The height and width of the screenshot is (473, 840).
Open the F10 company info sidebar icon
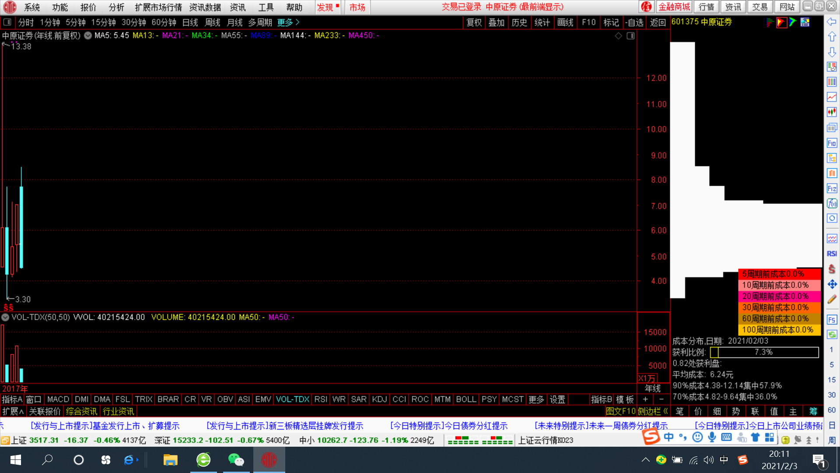(x=832, y=143)
